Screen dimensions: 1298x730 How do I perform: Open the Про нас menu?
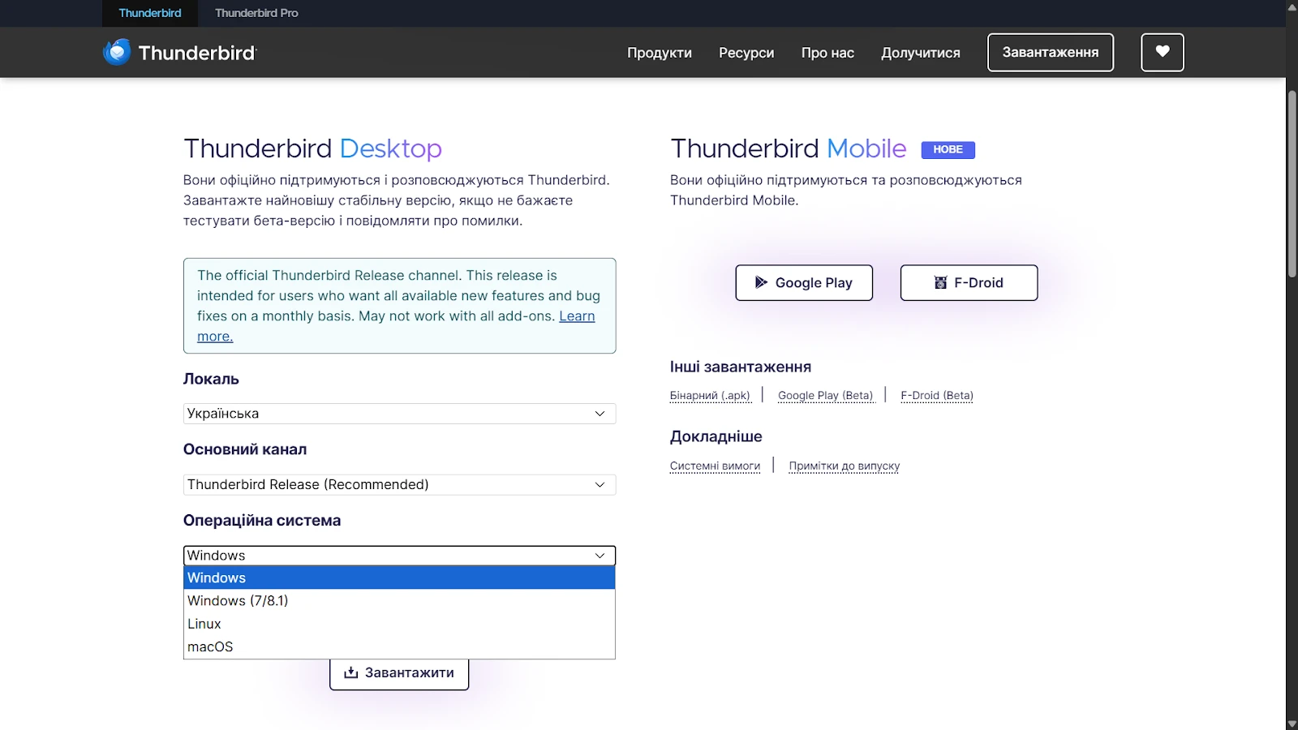[x=827, y=52]
